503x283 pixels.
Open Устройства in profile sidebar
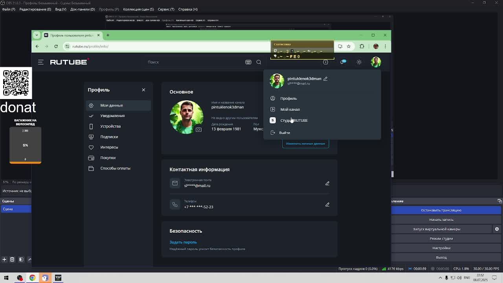[x=118, y=126]
